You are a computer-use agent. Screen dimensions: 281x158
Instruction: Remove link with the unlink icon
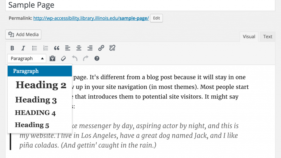112,48
